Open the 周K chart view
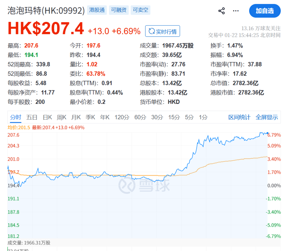This screenshot has height=251, width=291. [62, 117]
